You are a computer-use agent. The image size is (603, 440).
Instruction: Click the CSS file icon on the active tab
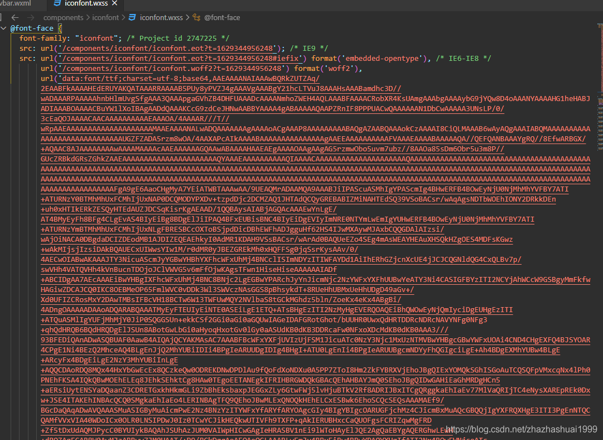57,3
